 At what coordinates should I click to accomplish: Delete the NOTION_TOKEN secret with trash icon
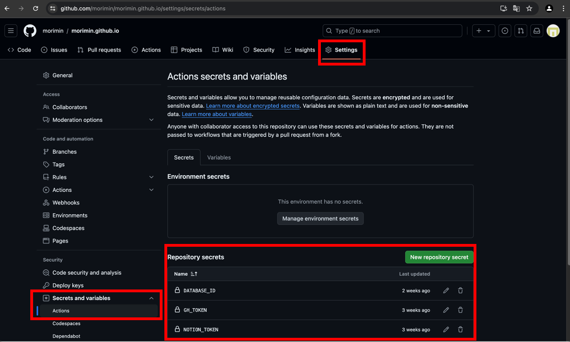point(461,329)
